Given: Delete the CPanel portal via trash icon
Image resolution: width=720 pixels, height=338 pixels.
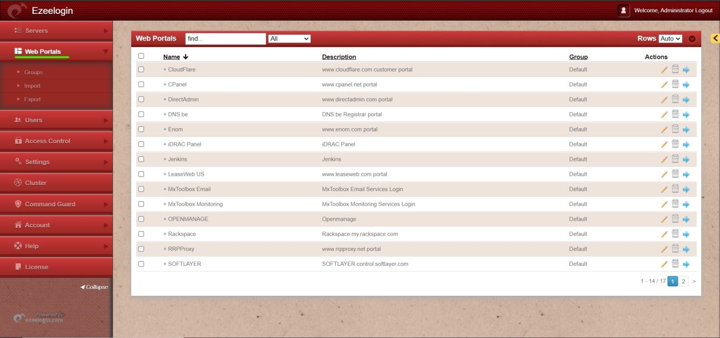Looking at the screenshot, I should (675, 84).
